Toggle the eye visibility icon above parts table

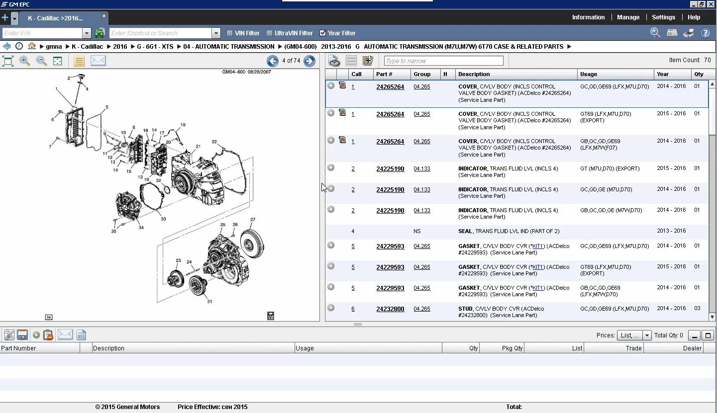click(x=334, y=61)
